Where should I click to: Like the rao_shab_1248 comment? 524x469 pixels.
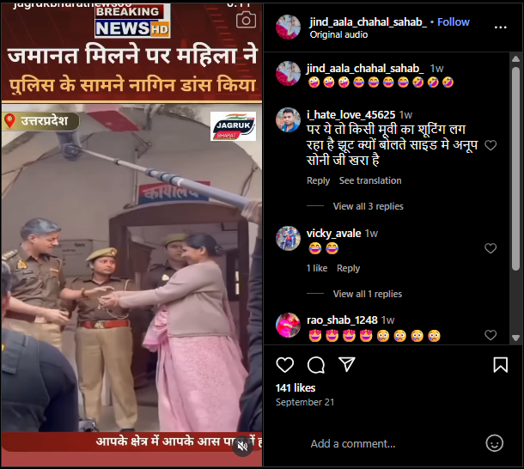tap(490, 335)
